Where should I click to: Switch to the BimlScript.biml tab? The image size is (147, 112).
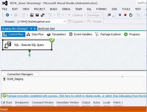click(x=46, y=29)
